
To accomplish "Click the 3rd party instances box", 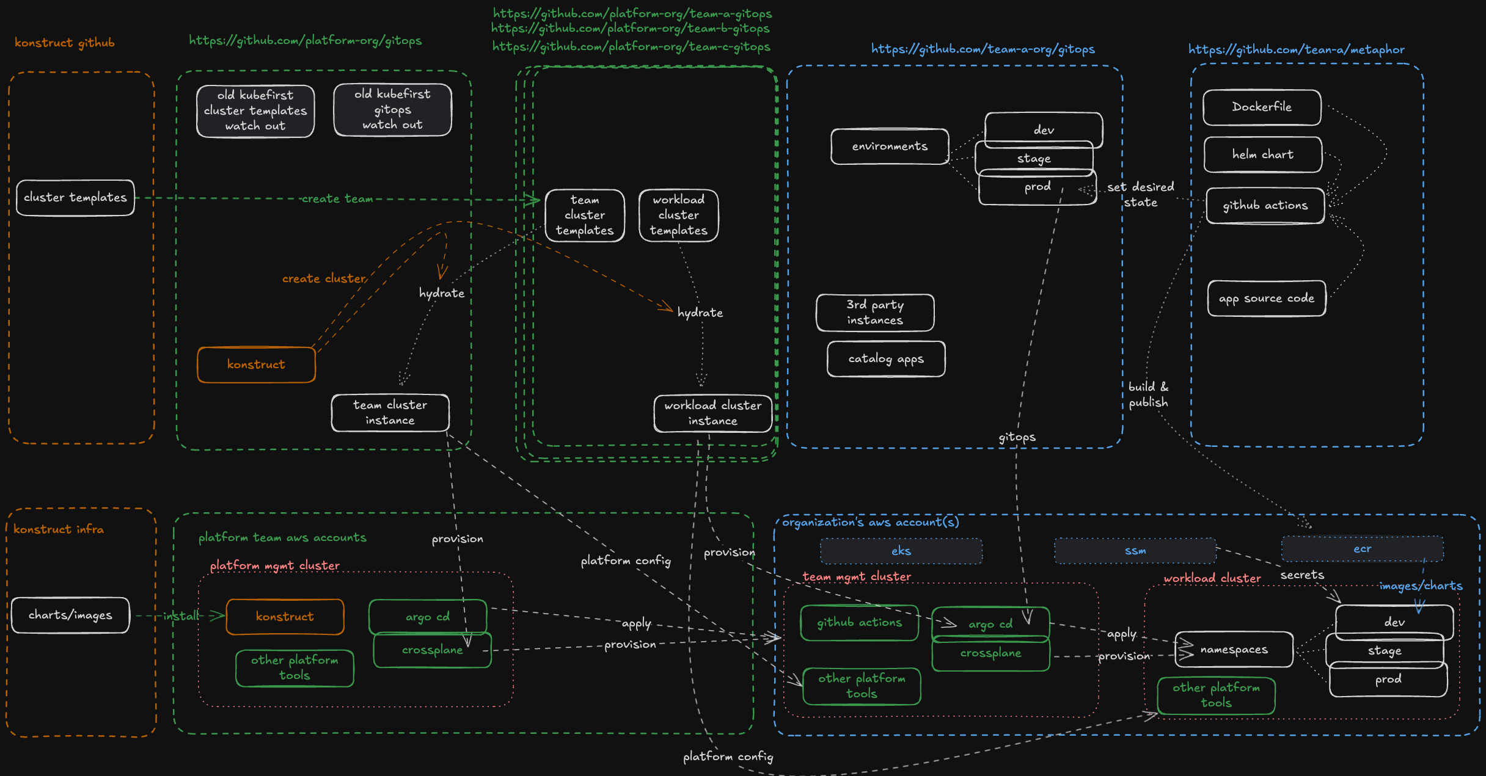I will [875, 313].
